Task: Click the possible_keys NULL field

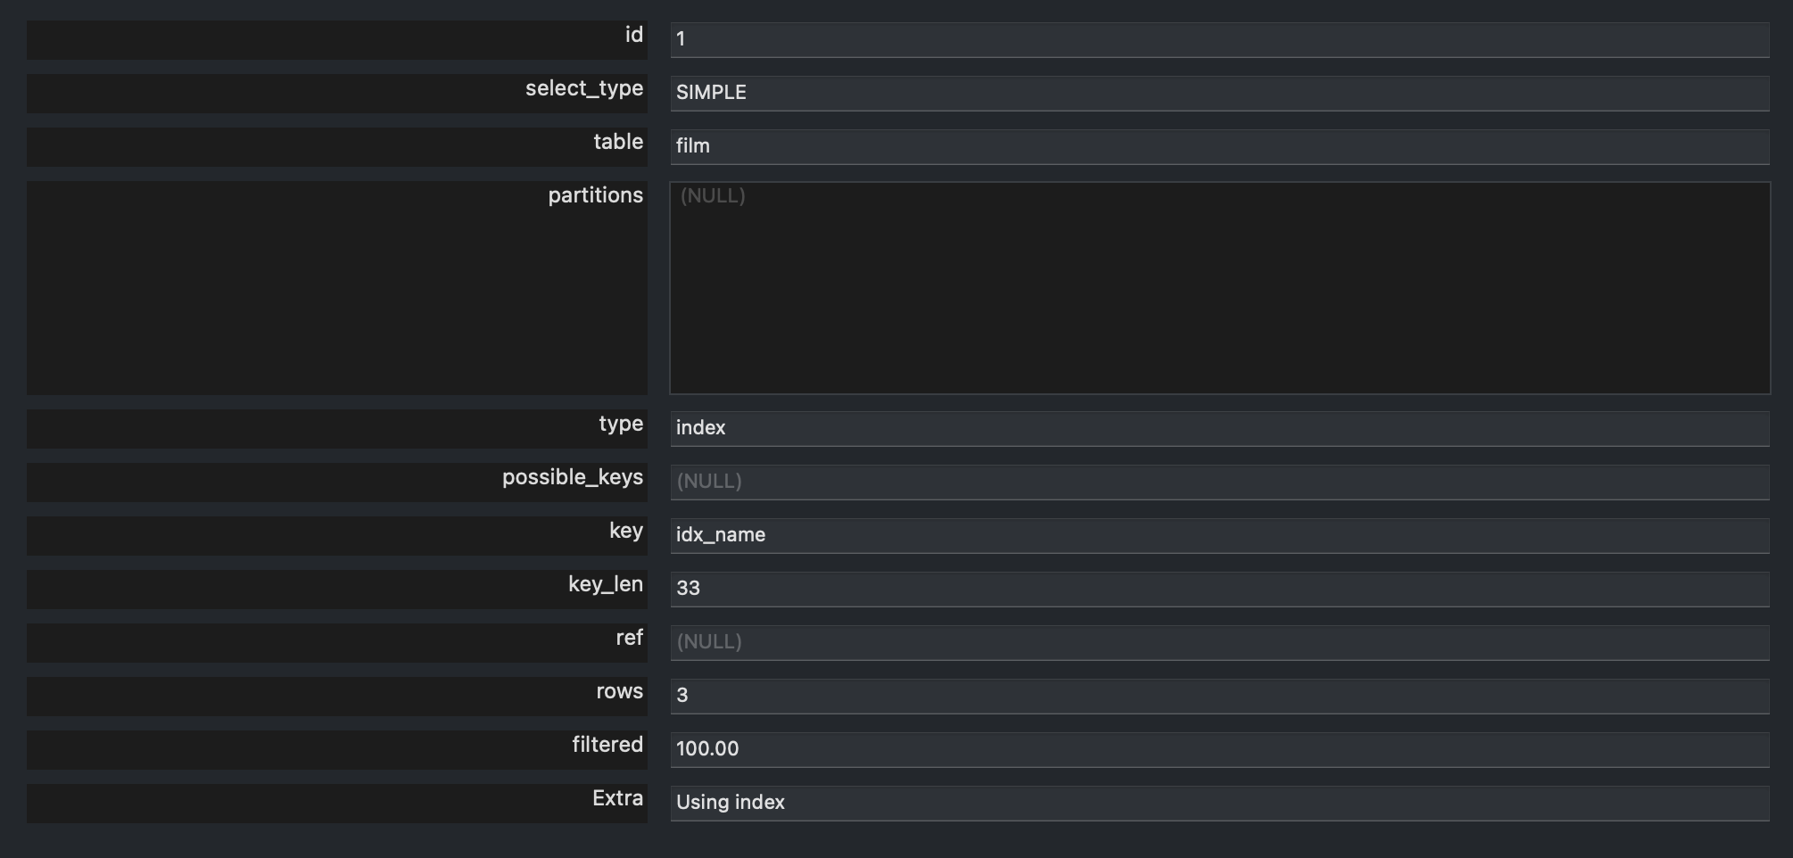Action: click(1219, 482)
